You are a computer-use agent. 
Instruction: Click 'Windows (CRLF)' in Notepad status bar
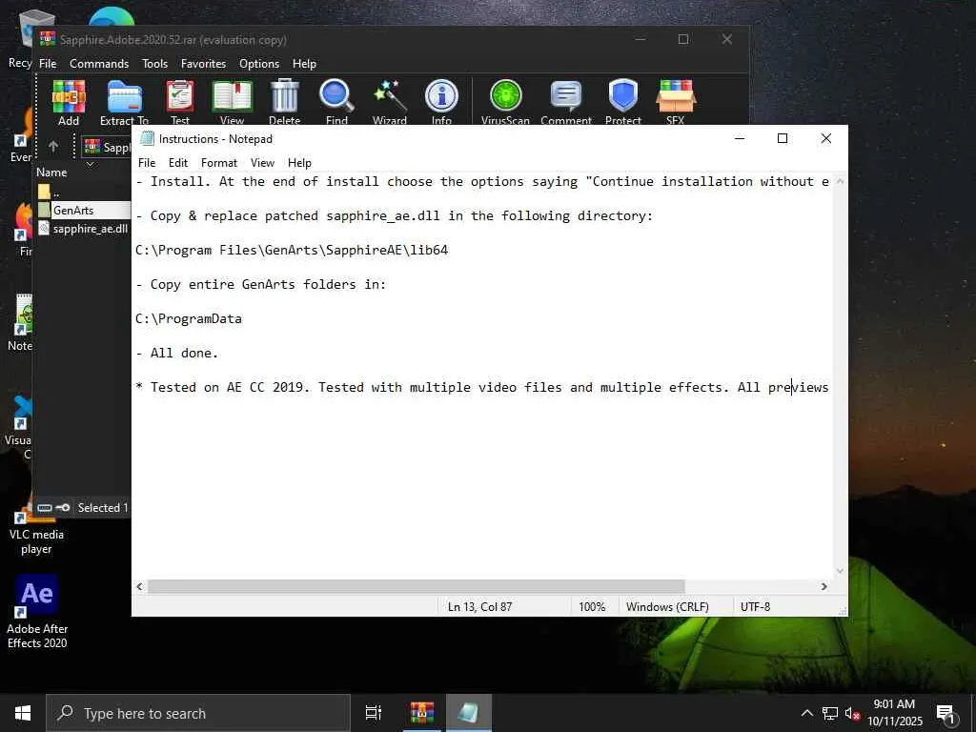(667, 606)
